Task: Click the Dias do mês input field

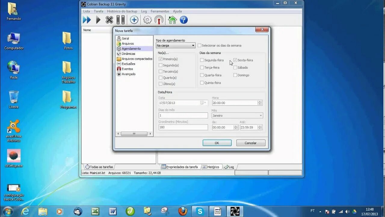Action: tap(183, 115)
